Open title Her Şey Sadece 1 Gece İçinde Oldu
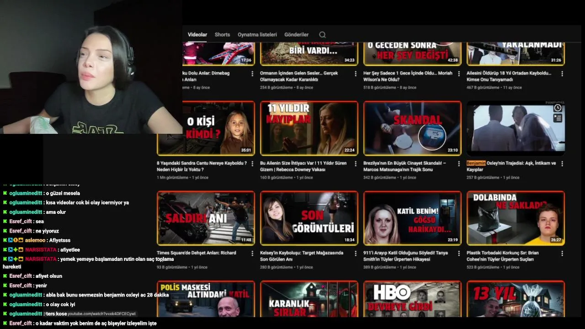 point(408,76)
